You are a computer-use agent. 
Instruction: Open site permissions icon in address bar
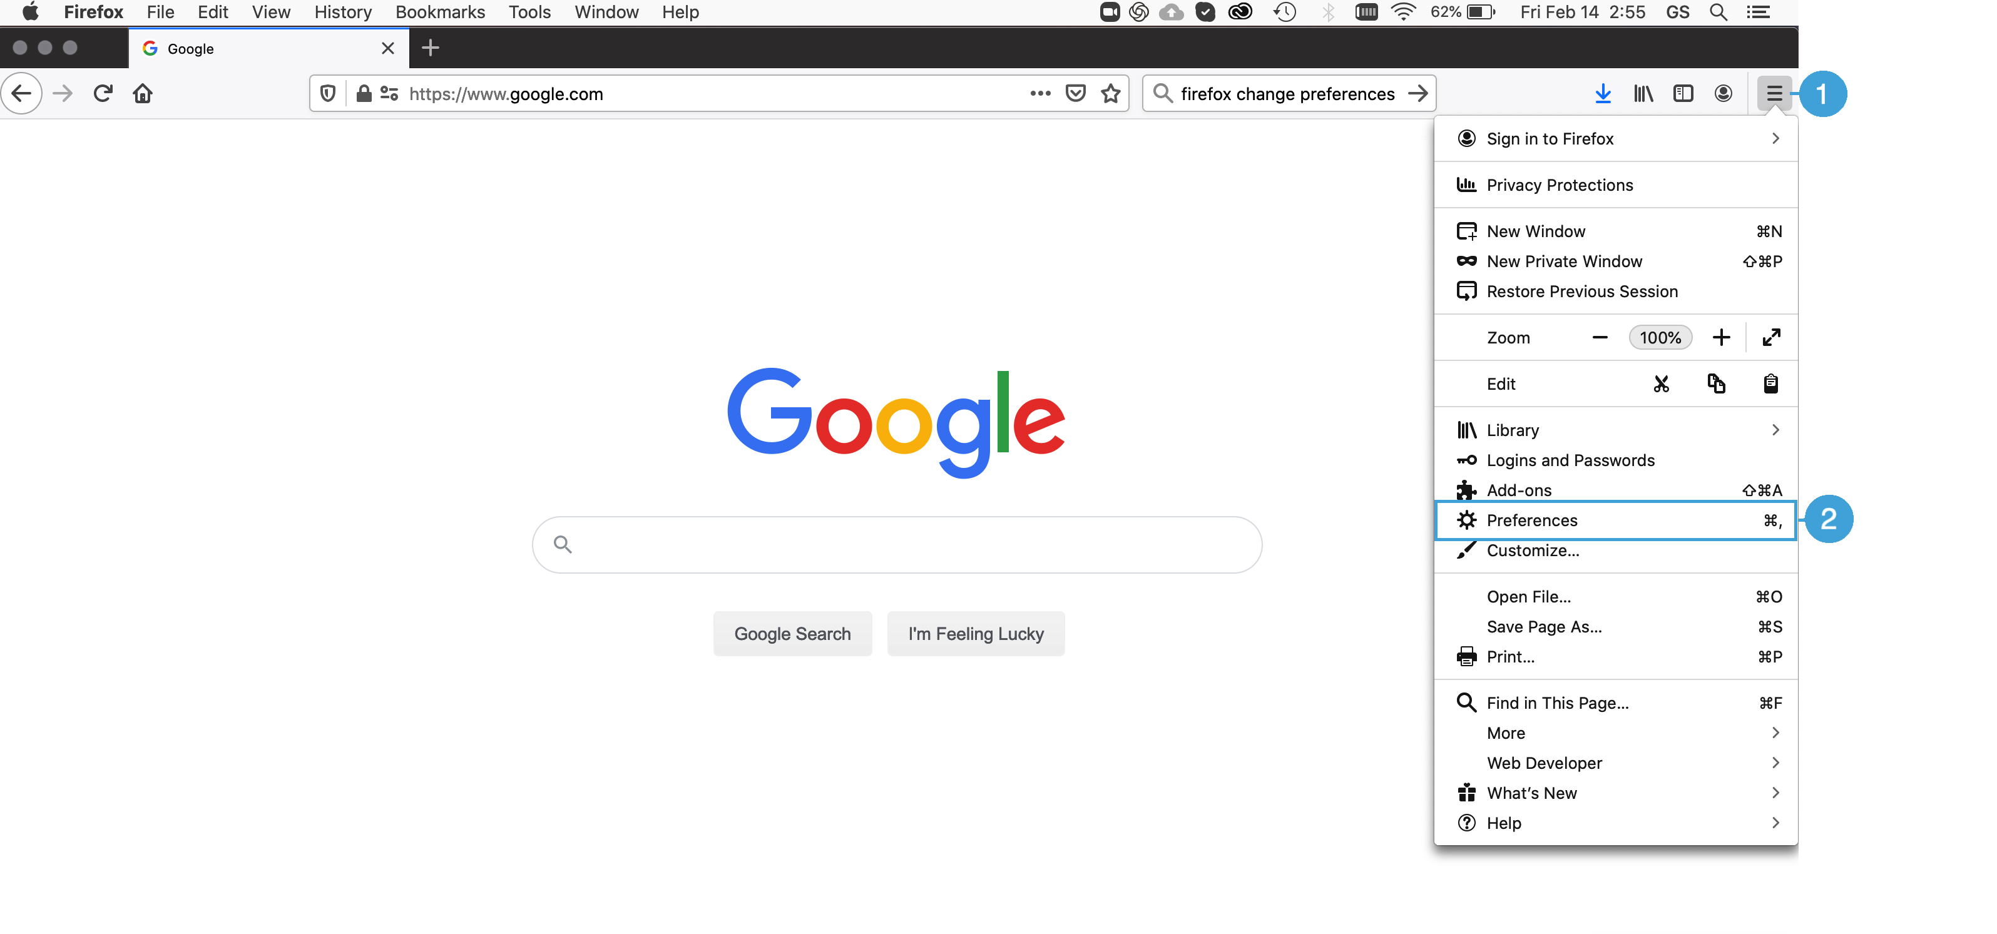(x=389, y=94)
